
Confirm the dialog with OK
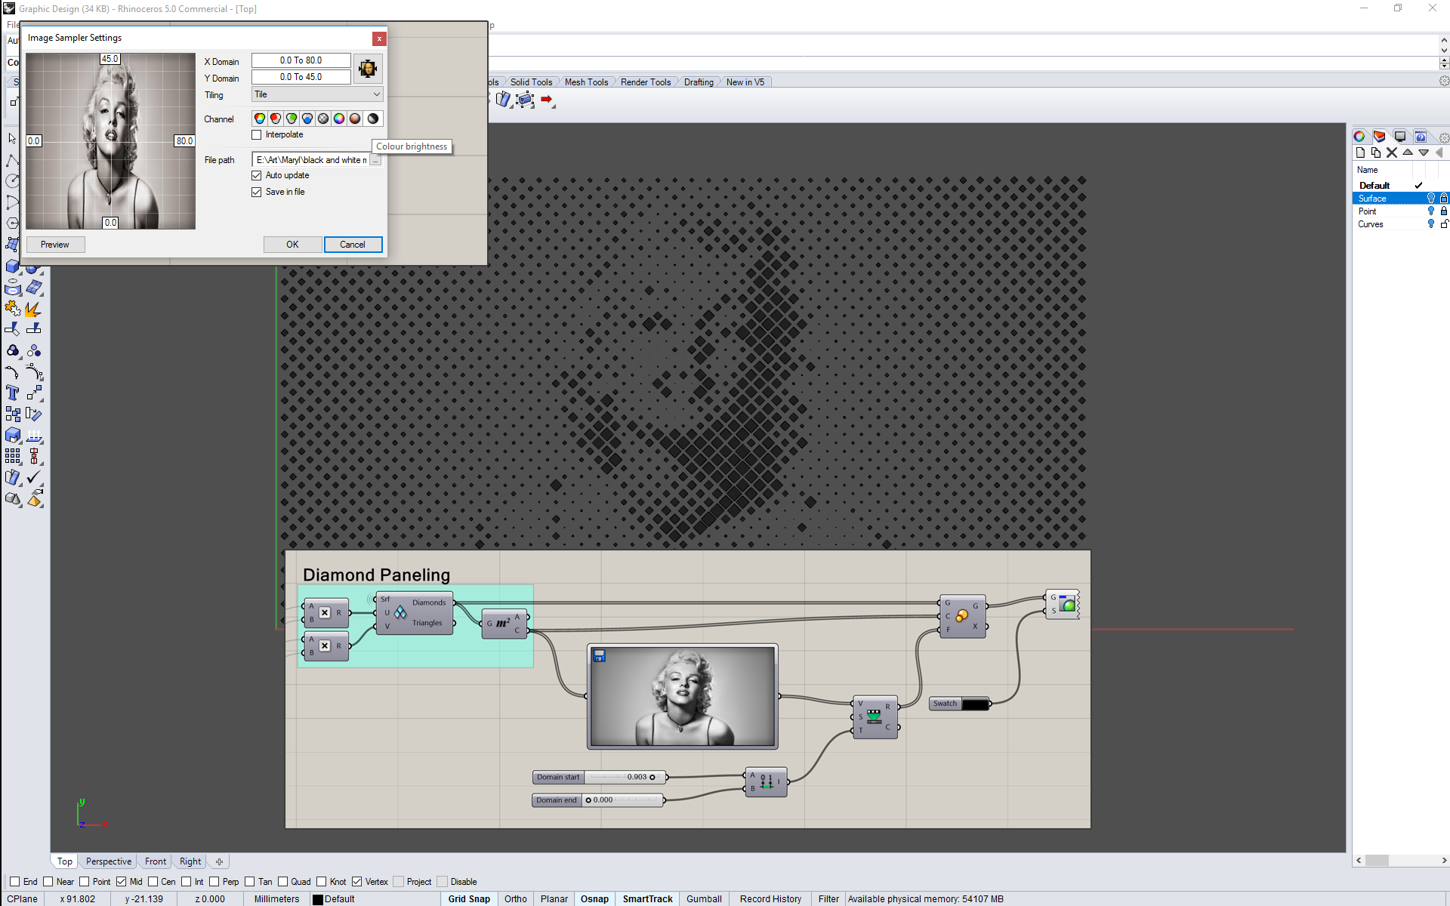pyautogui.click(x=292, y=245)
